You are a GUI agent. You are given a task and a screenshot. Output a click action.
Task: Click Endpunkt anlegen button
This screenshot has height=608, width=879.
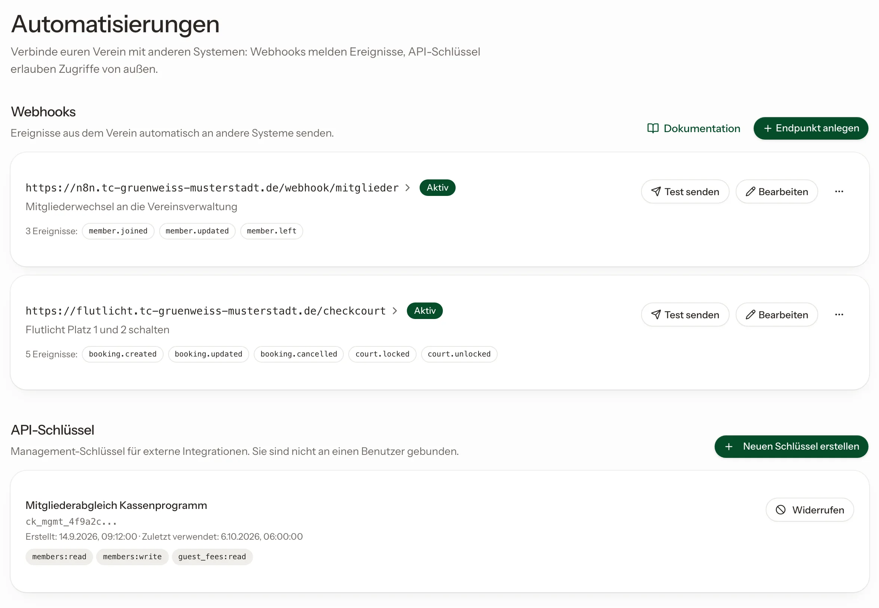pyautogui.click(x=811, y=128)
